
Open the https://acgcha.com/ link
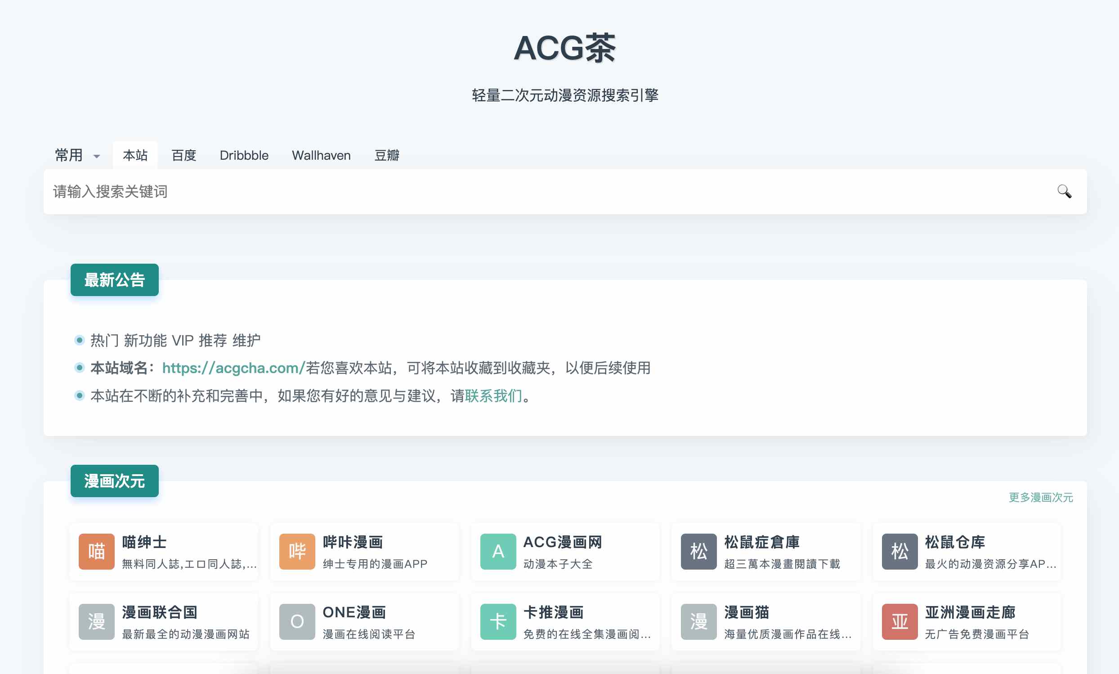(233, 368)
